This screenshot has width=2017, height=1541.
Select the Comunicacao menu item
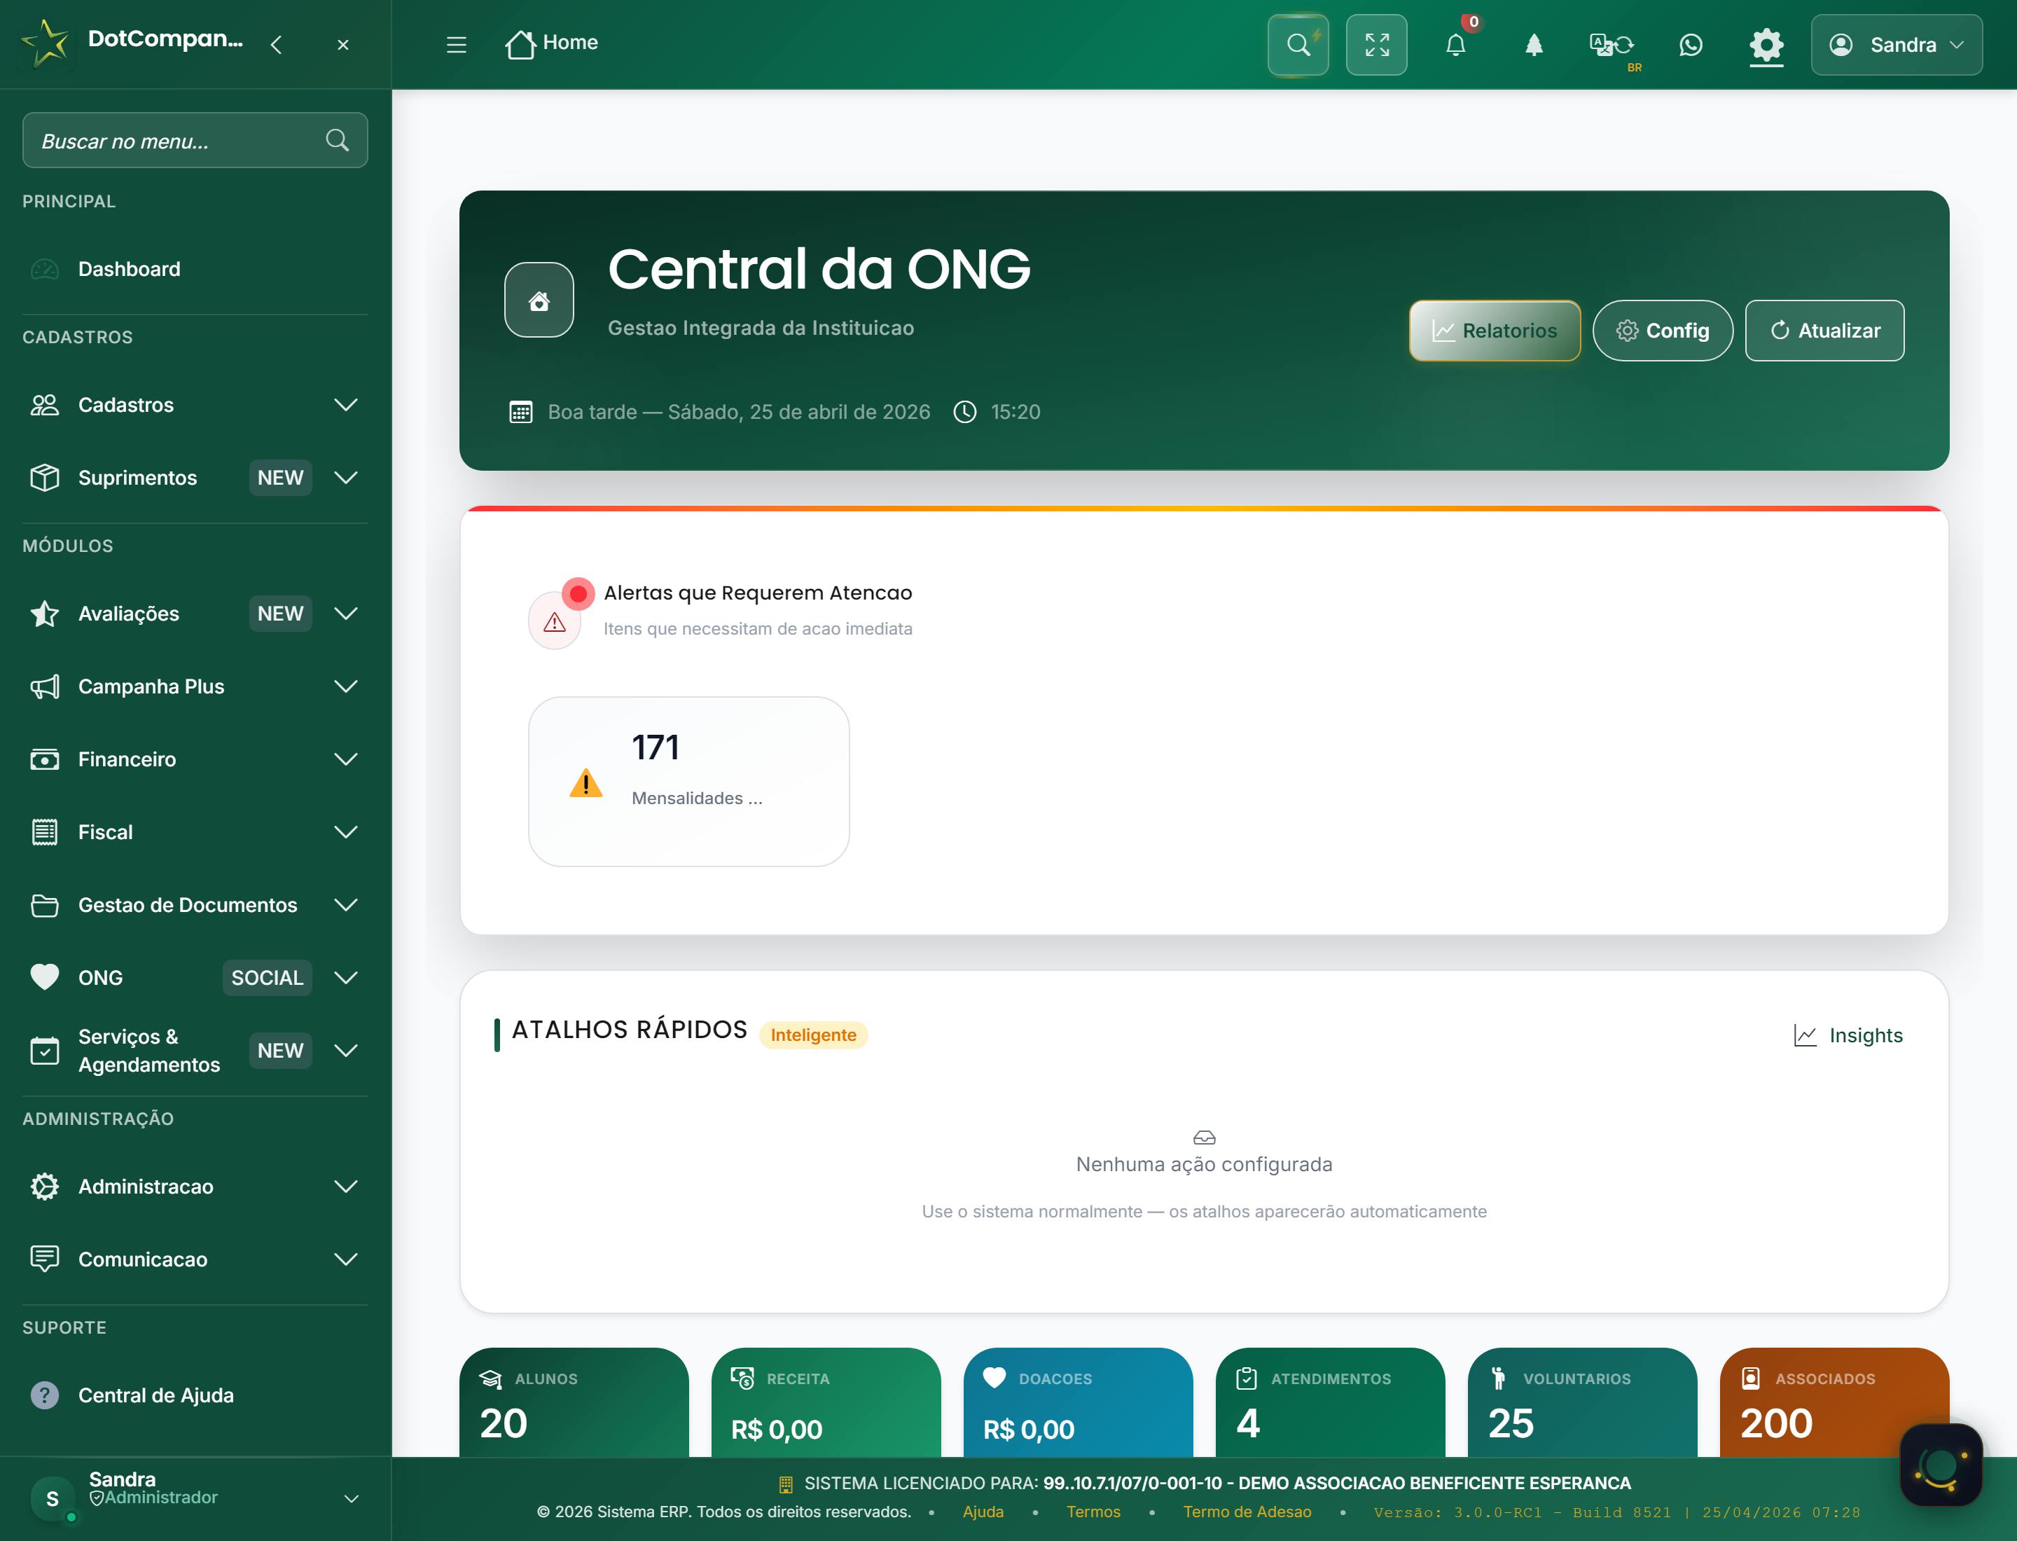click(195, 1259)
